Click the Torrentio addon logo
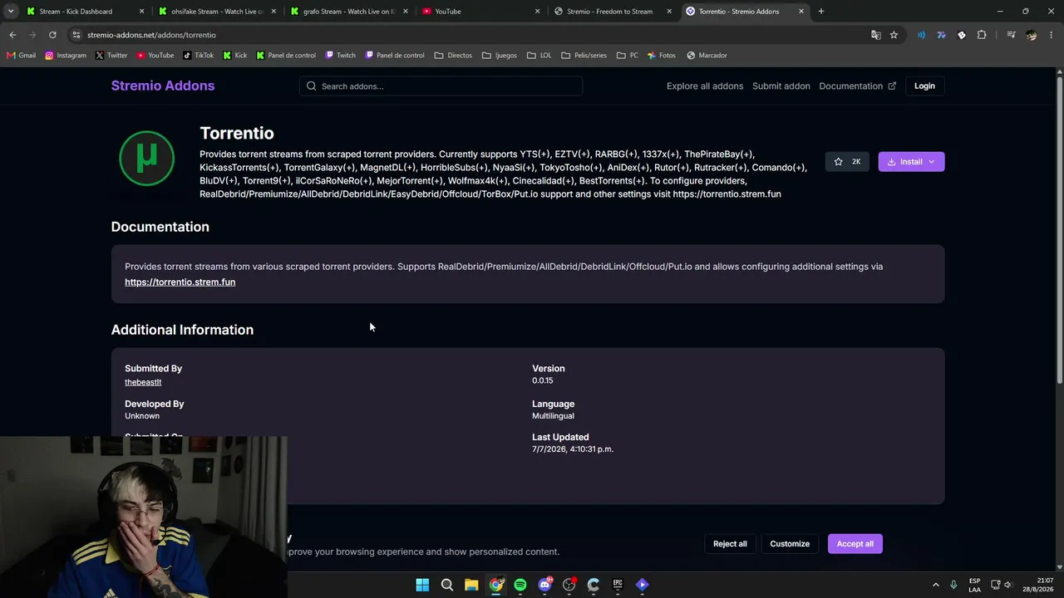1064x598 pixels. 147,158
